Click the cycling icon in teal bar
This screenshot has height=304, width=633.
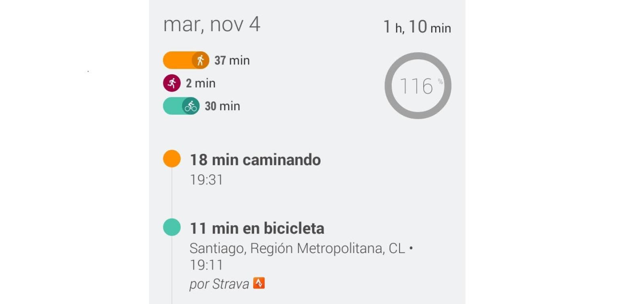click(191, 106)
